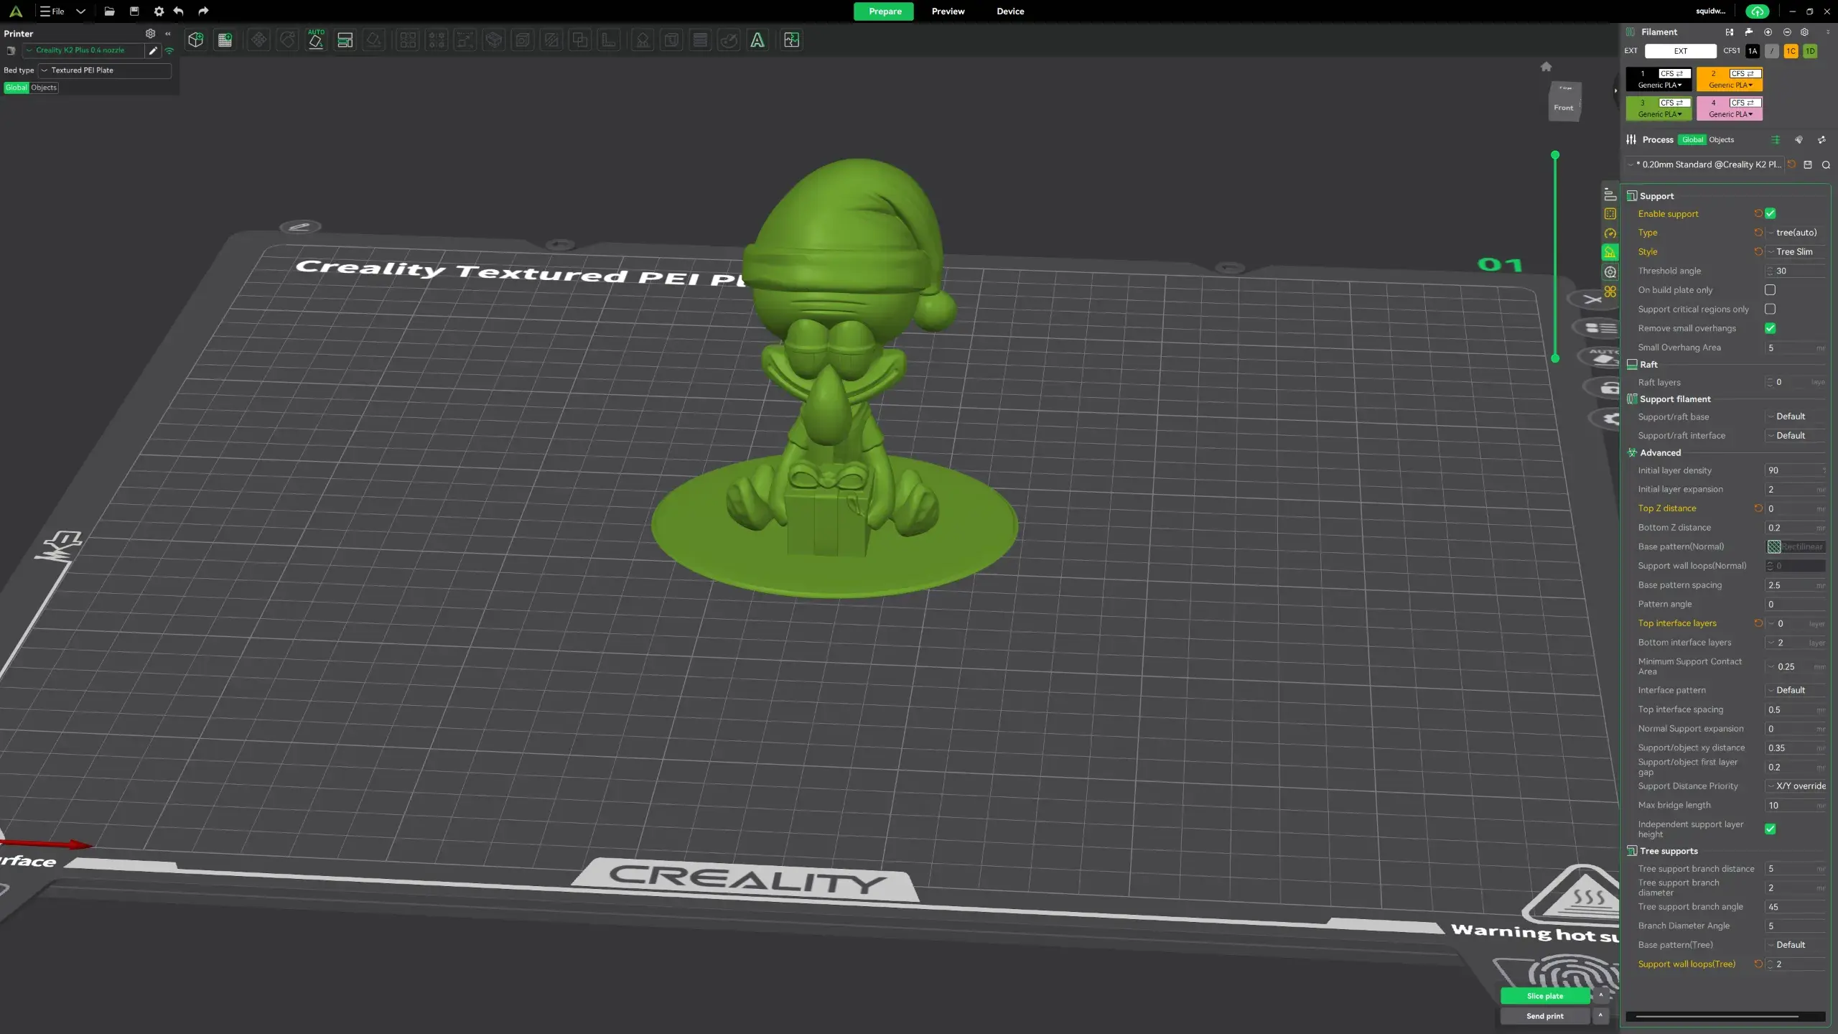Click the Threshold angle value field
The height and width of the screenshot is (1034, 1838).
1796,271
